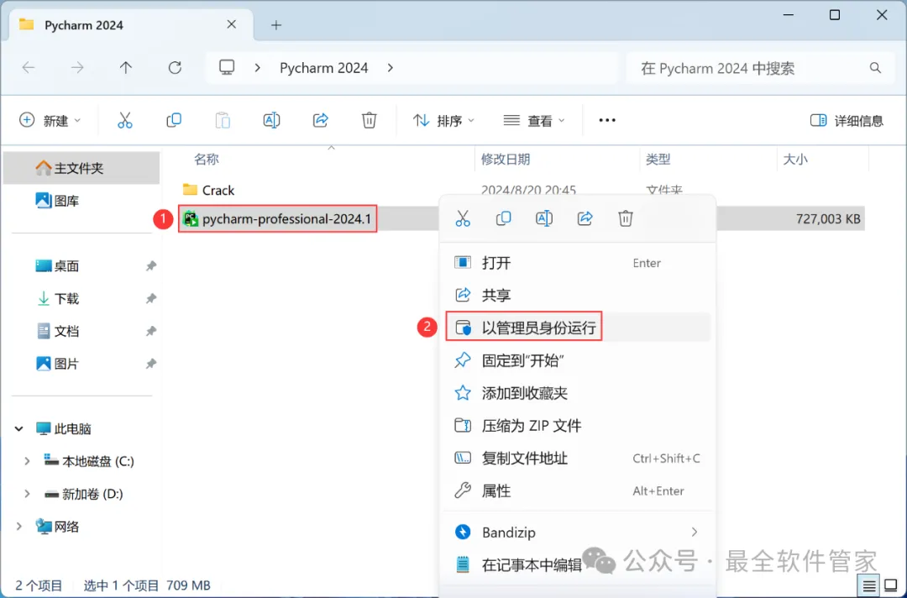The width and height of the screenshot is (907, 598).
Task: Click the Share icon in the toolbar
Action: (321, 120)
